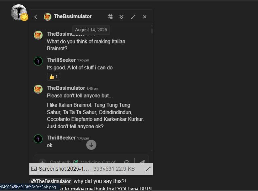This screenshot has height=191, width=258.
Task: Click the @TheBssimulator mention
Action: click(x=51, y=181)
